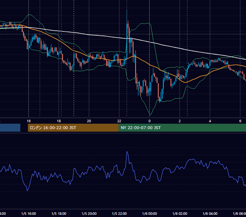This screenshot has height=217, width=246.
Task: Click the 1/5 18:00 date label
Action: [59, 213]
